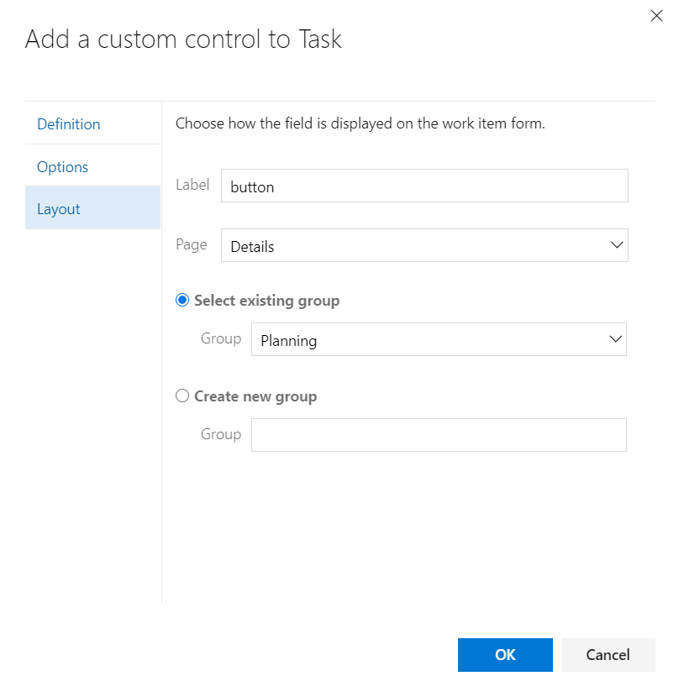The image size is (679, 697).
Task: Close the dialog with the X icon
Action: (656, 16)
